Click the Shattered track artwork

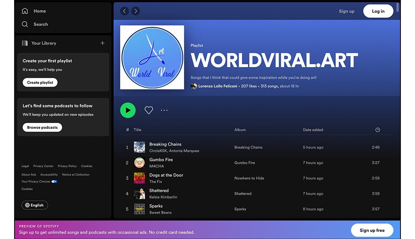[x=139, y=194]
